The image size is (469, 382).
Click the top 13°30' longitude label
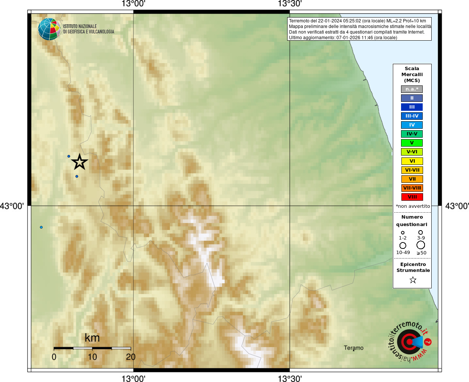(x=290, y=4)
